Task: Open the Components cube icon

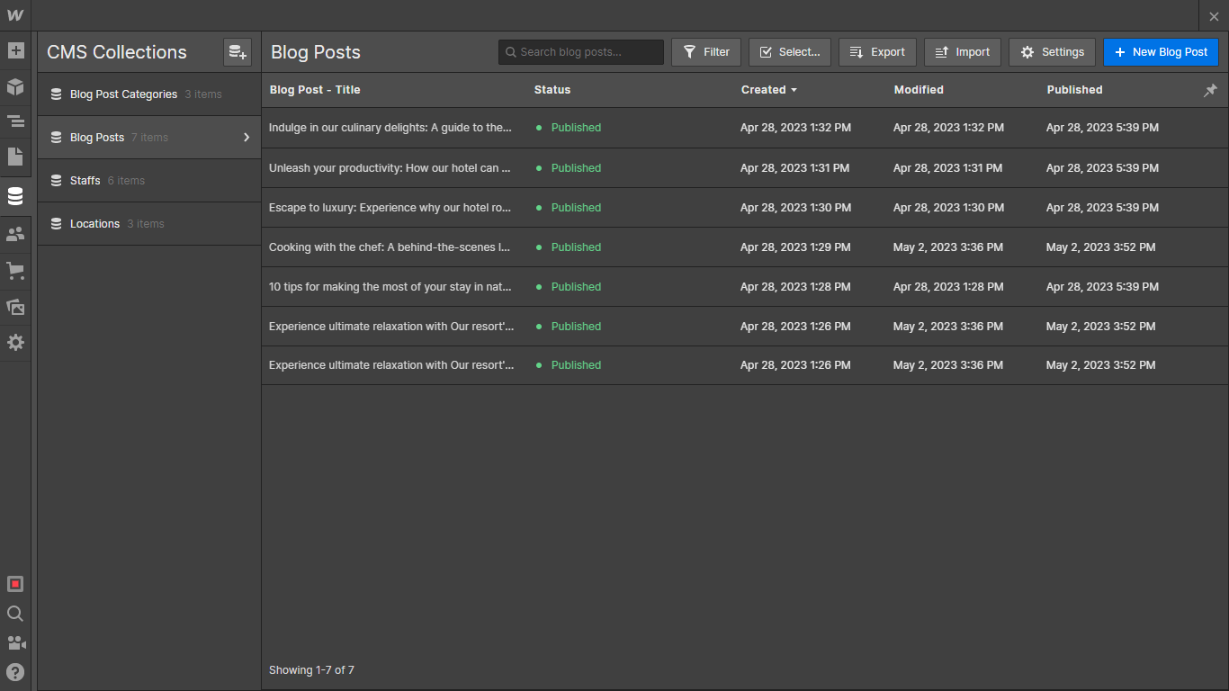Action: pyautogui.click(x=15, y=86)
